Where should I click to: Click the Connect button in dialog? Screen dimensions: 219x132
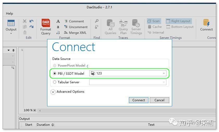(x=139, y=100)
